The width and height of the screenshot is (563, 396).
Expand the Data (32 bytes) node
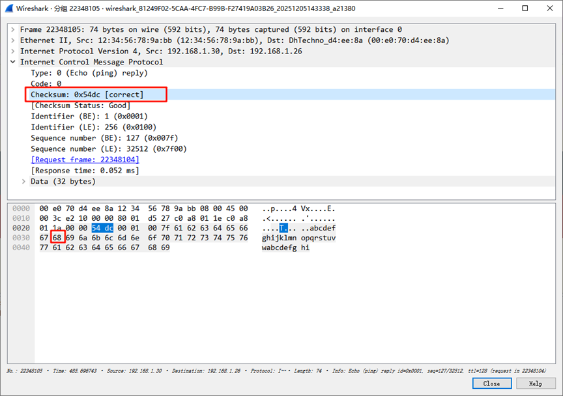pos(23,181)
